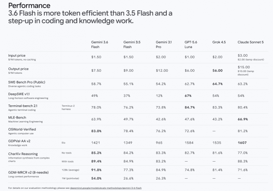Screen dimensions: 273x191
Task: Select the bold 91.8% long context score
Action: (96, 170)
